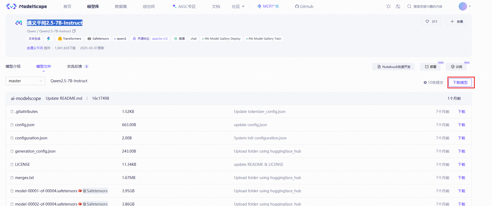492x206 pixels.
Task: Click the search magnifier icon
Action: pos(409,6)
